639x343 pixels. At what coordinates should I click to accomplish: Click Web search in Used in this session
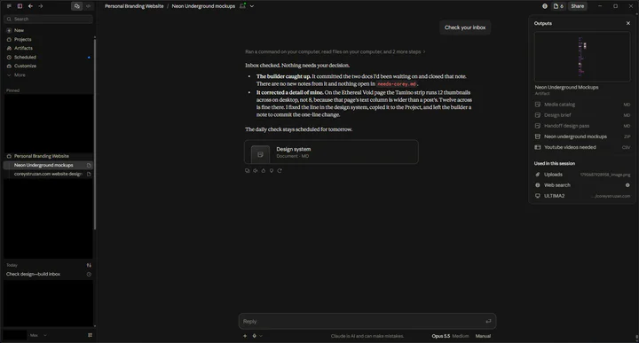click(556, 185)
